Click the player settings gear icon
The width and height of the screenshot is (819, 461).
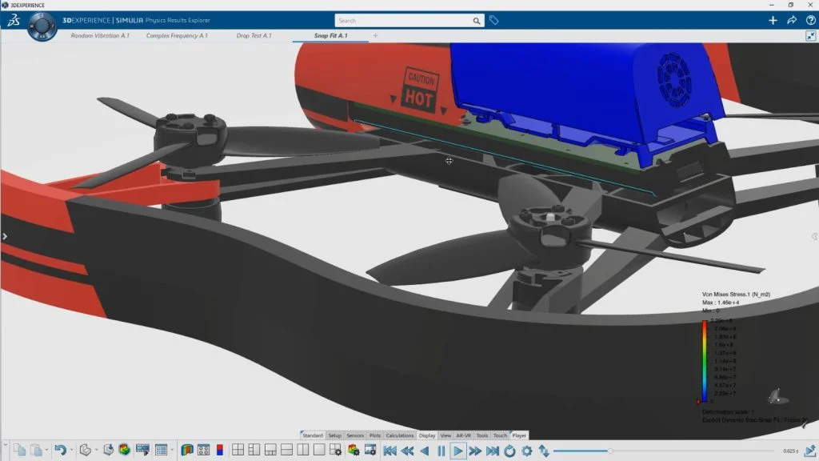pos(526,451)
